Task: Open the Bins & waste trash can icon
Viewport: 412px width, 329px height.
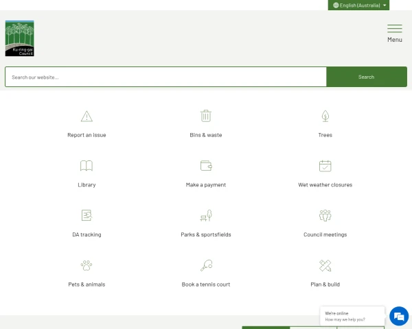Action: 206,116
